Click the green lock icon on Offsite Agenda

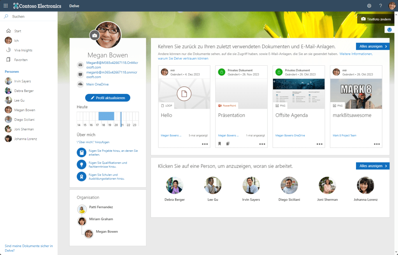[x=279, y=72]
